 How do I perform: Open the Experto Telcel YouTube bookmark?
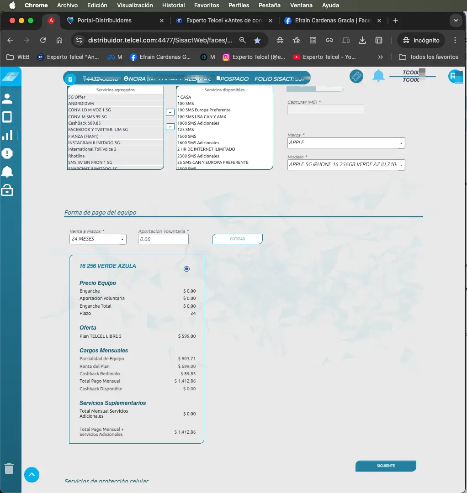(324, 57)
